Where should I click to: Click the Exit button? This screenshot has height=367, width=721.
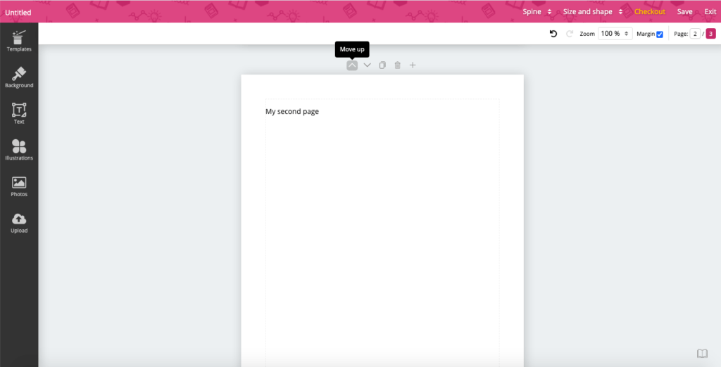click(x=710, y=11)
